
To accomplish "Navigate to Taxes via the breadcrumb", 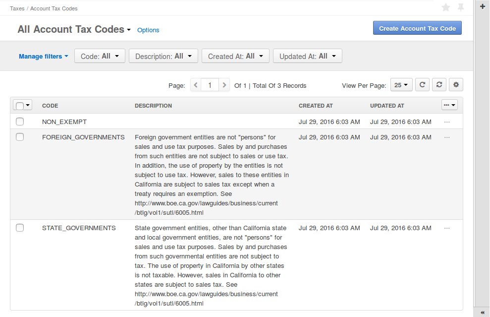I will coord(17,8).
